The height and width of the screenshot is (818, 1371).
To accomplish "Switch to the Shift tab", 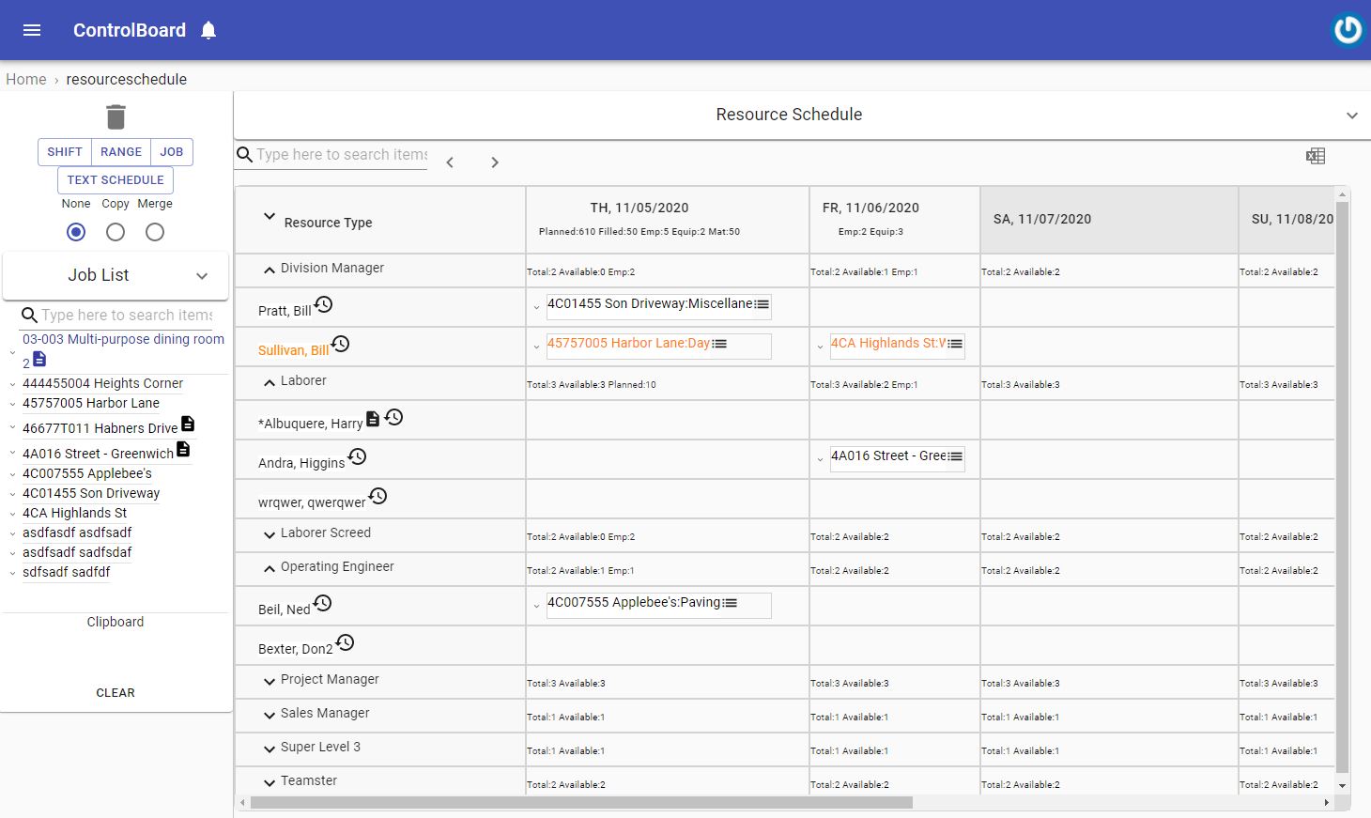I will pos(65,152).
